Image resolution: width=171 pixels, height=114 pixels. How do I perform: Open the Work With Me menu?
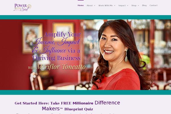click(105, 5)
